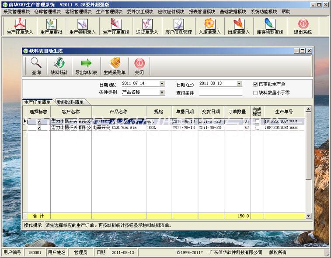This screenshot has width=331, height=258.
Task: Open 应收应付模块 menu
Action: (x=171, y=12)
